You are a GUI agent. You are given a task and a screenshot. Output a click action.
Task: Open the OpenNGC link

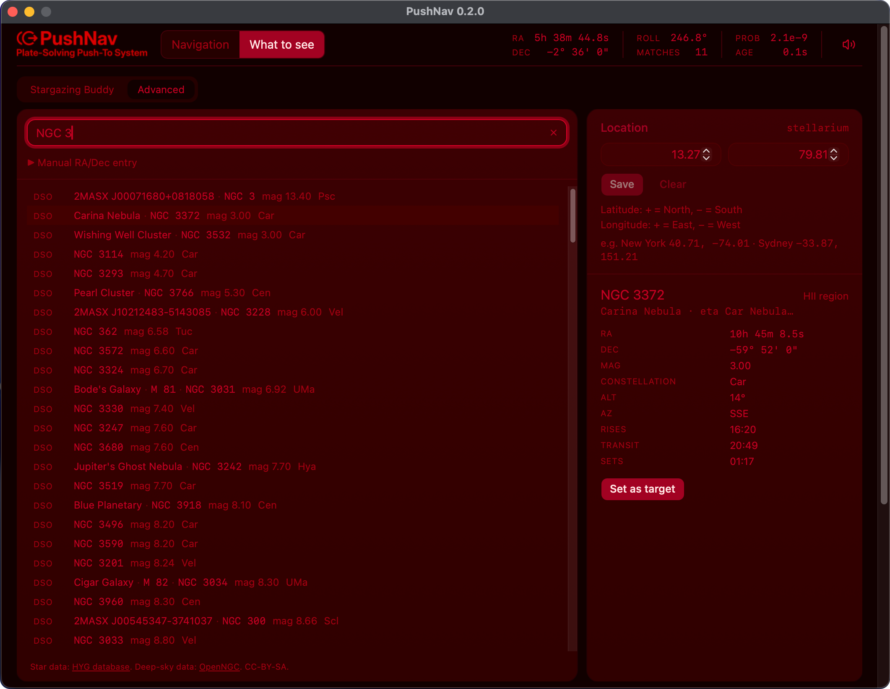(x=219, y=667)
